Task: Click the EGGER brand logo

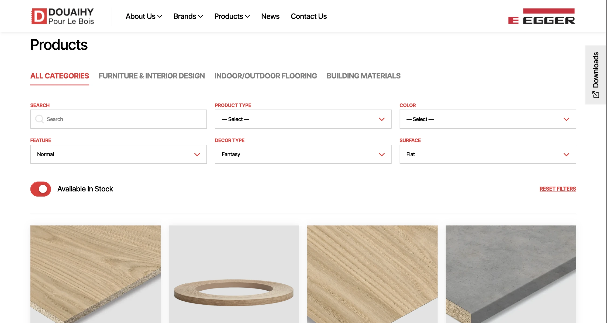Action: (x=542, y=16)
